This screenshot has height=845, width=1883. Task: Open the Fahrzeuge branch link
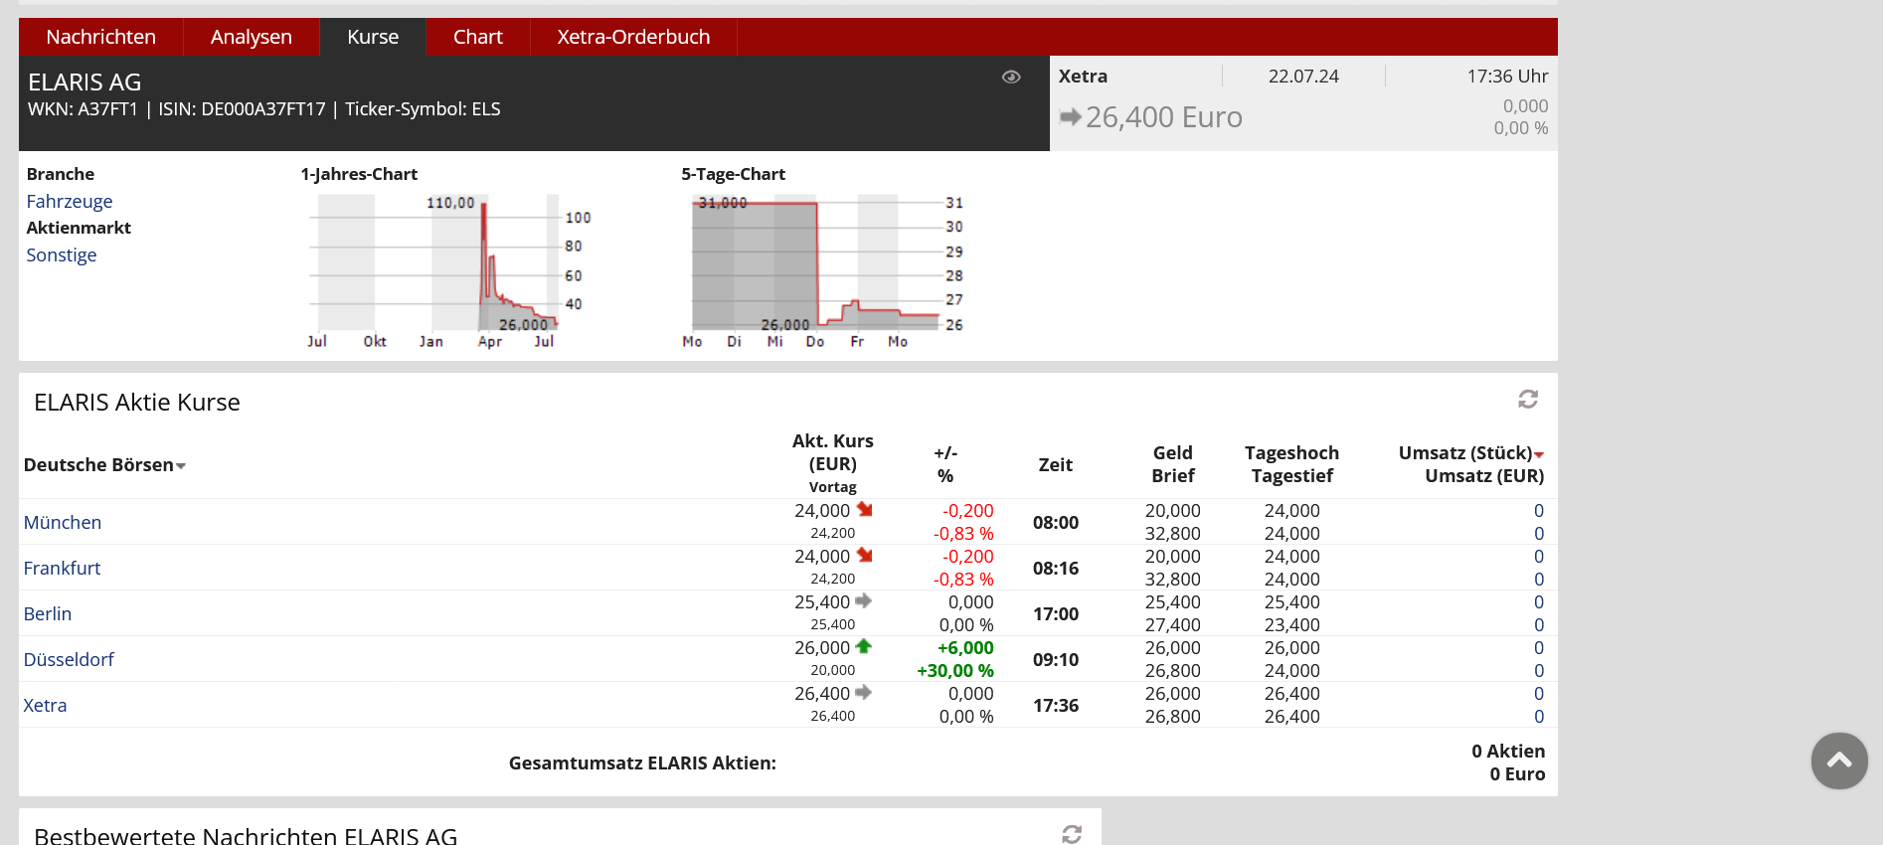(70, 202)
